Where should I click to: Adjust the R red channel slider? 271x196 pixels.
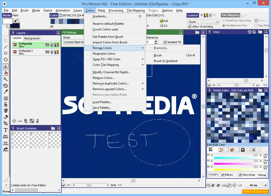(236, 155)
